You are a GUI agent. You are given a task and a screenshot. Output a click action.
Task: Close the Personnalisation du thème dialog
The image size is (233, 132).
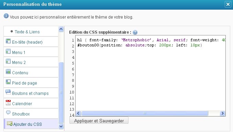click(228, 4)
